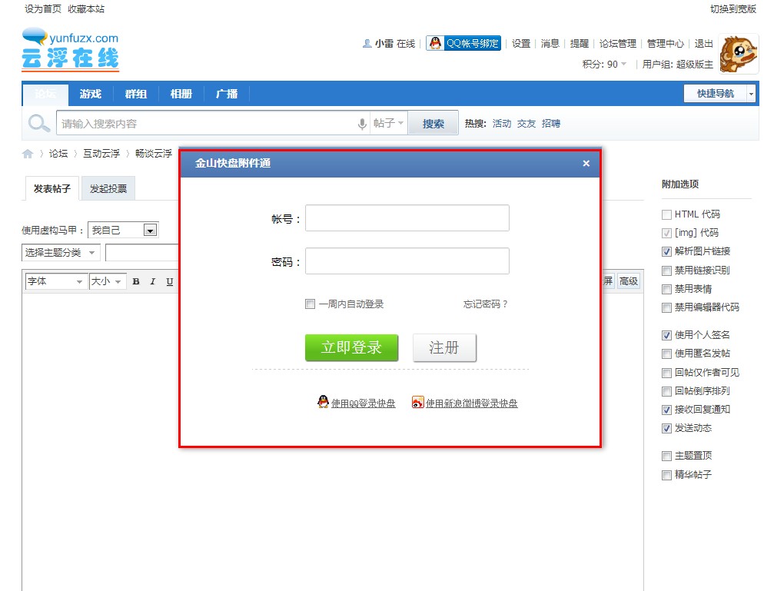Click the home icon in the breadcrumb
The image size is (764, 591).
tap(27, 152)
